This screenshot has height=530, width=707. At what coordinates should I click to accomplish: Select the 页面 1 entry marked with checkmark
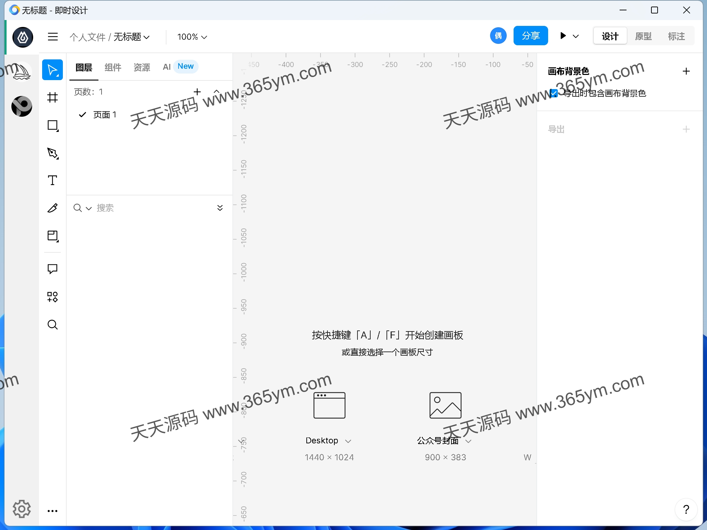[105, 114]
